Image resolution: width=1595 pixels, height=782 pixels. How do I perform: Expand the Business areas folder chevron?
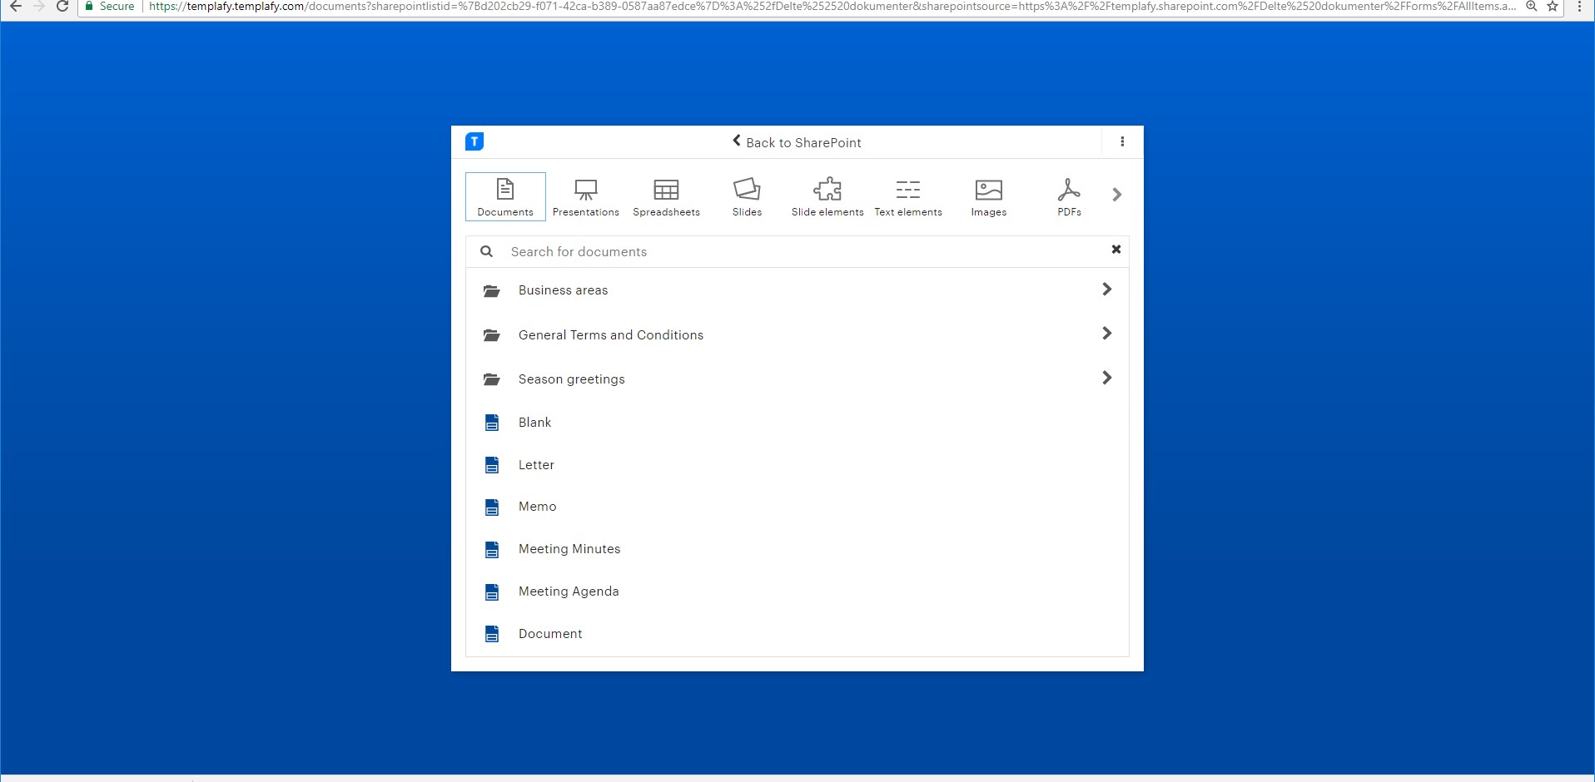click(1106, 290)
